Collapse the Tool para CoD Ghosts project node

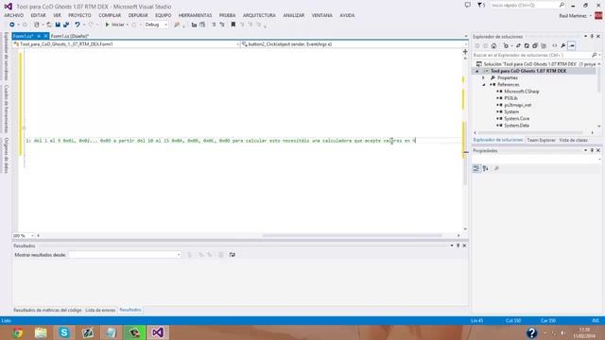476,72
